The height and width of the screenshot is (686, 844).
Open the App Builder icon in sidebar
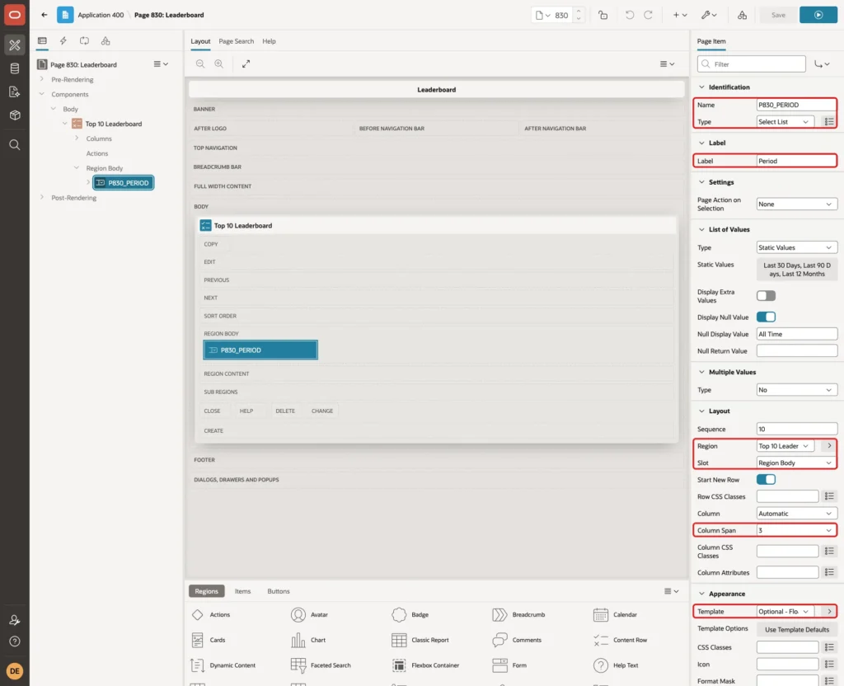15,45
